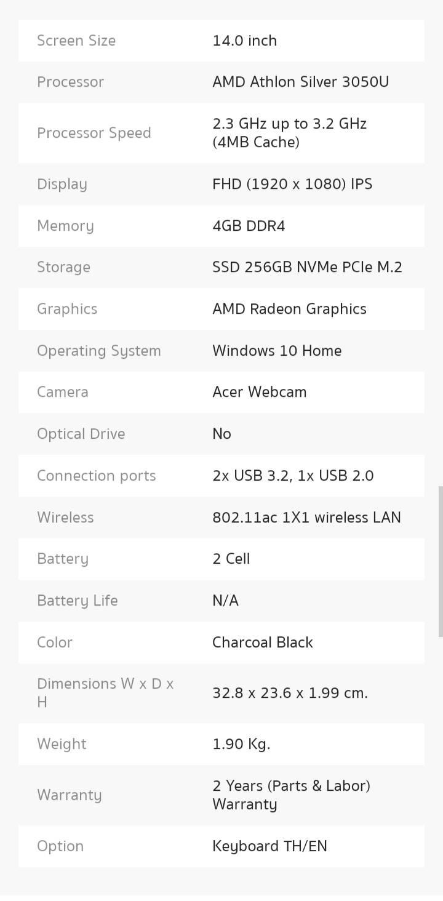The width and height of the screenshot is (443, 901).
Task: Click the Processor Speed row label
Action: point(94,133)
